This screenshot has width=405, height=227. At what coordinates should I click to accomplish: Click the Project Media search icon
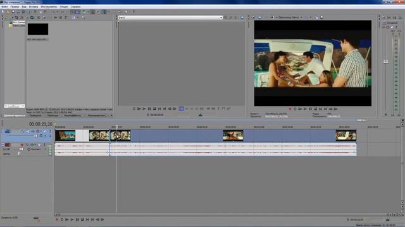click(83, 18)
